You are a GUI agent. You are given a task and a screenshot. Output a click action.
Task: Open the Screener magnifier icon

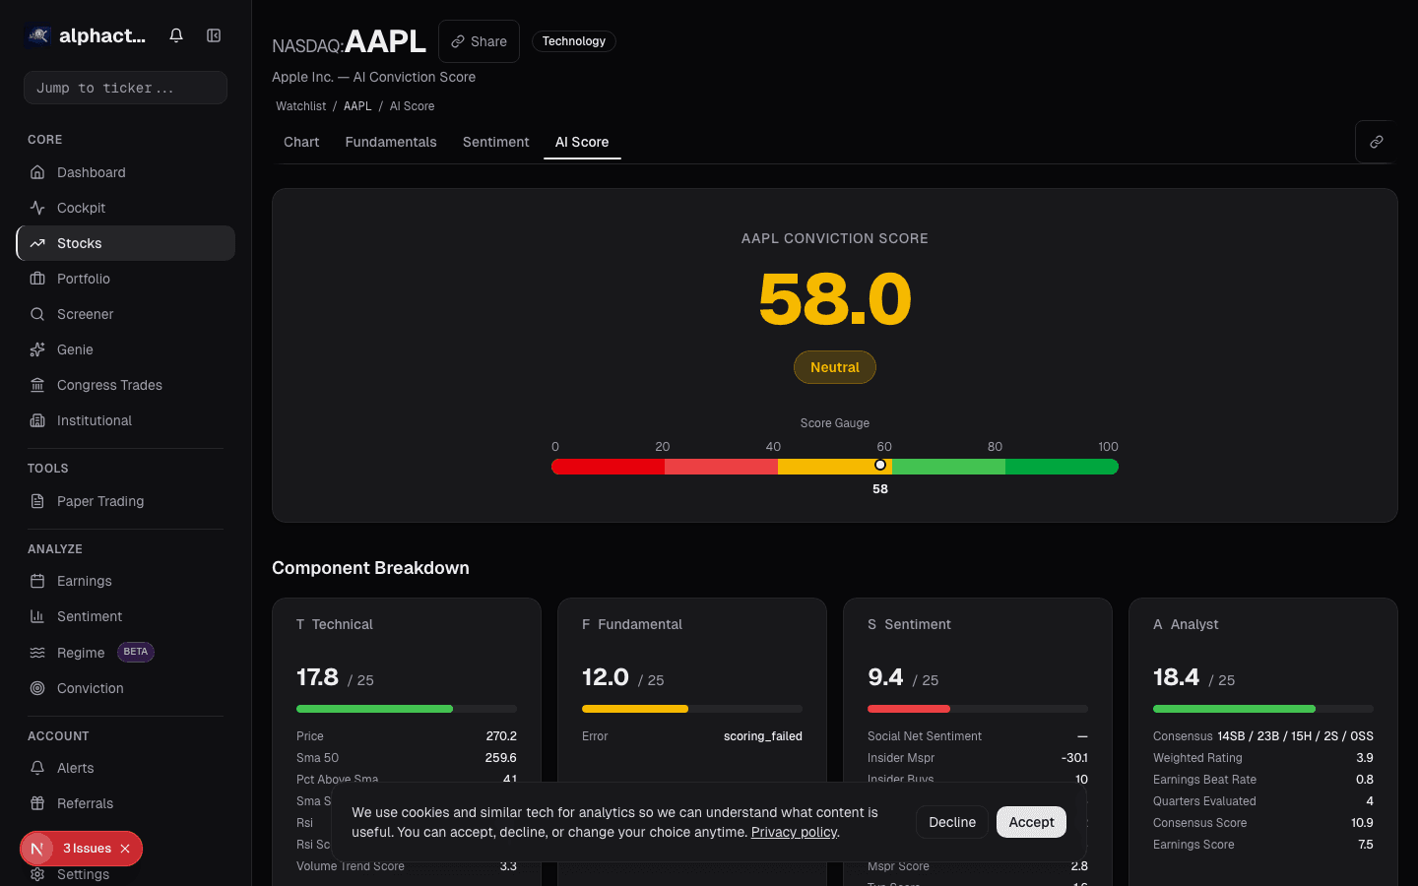tap(37, 314)
